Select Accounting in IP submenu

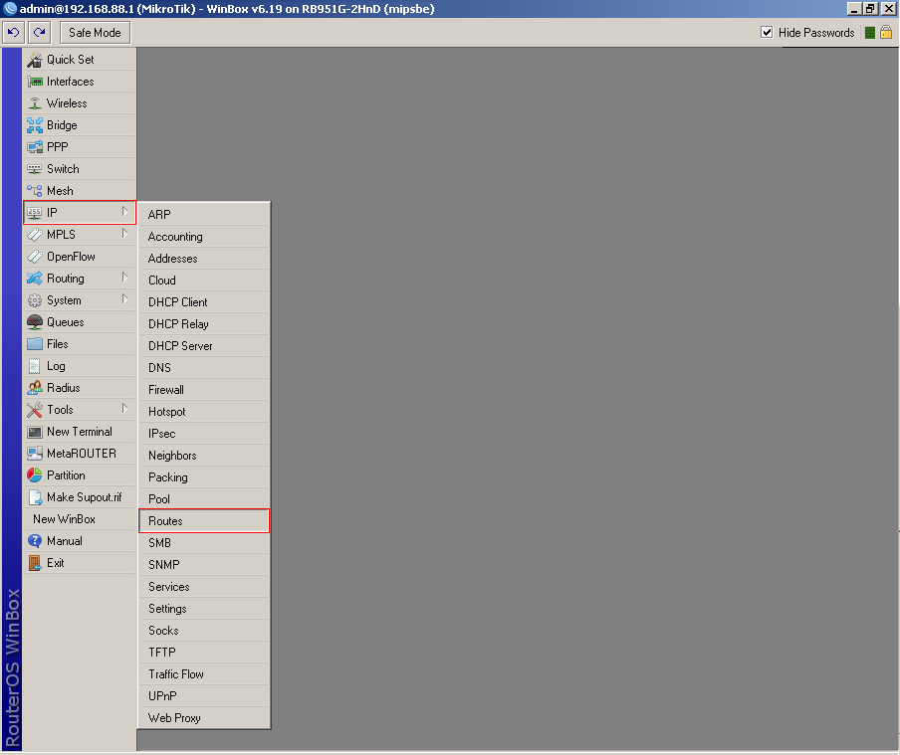[x=204, y=237]
